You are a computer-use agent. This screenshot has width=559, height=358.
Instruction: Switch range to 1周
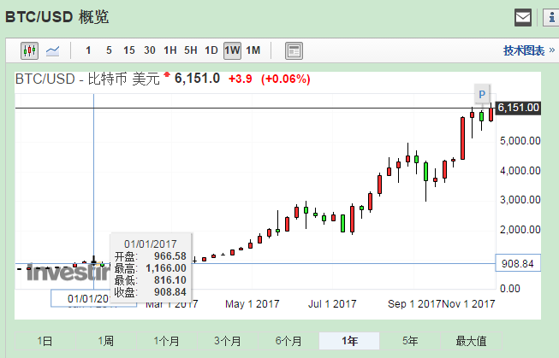click(106, 341)
